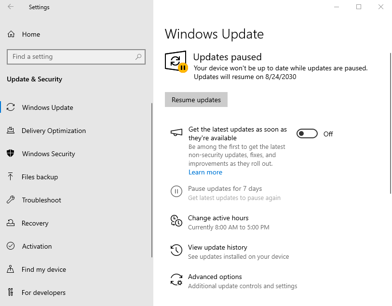Minimize the Settings window
Screen dimensions: 392x306
[337, 7]
